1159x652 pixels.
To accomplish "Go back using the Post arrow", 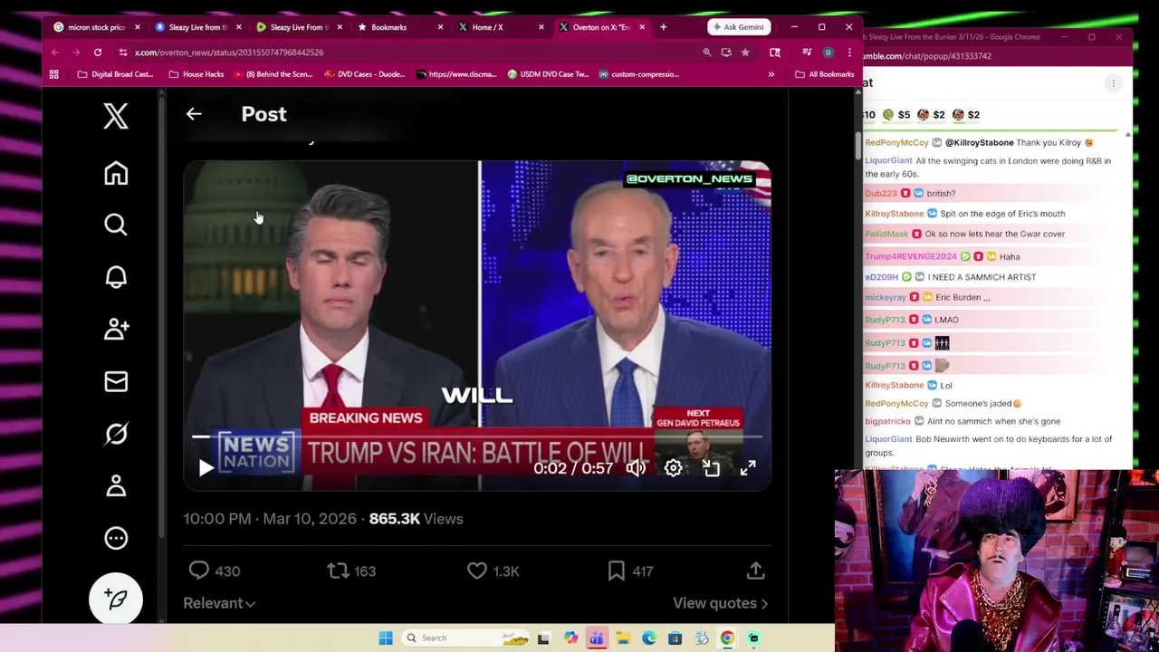I will coord(194,114).
